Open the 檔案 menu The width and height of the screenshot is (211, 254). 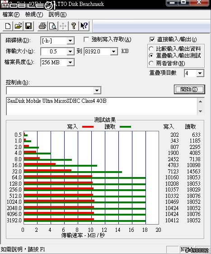11,14
